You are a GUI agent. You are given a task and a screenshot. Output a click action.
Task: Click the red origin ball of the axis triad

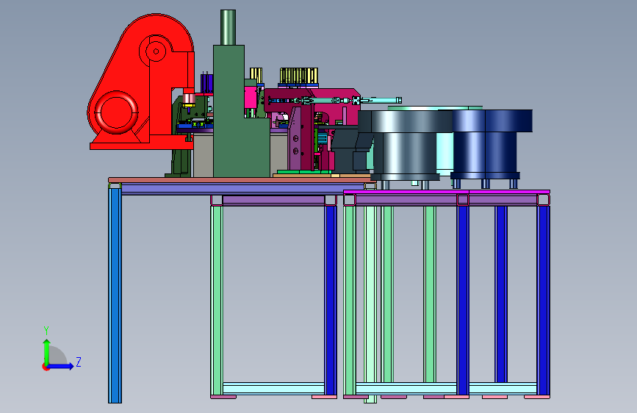(x=45, y=367)
